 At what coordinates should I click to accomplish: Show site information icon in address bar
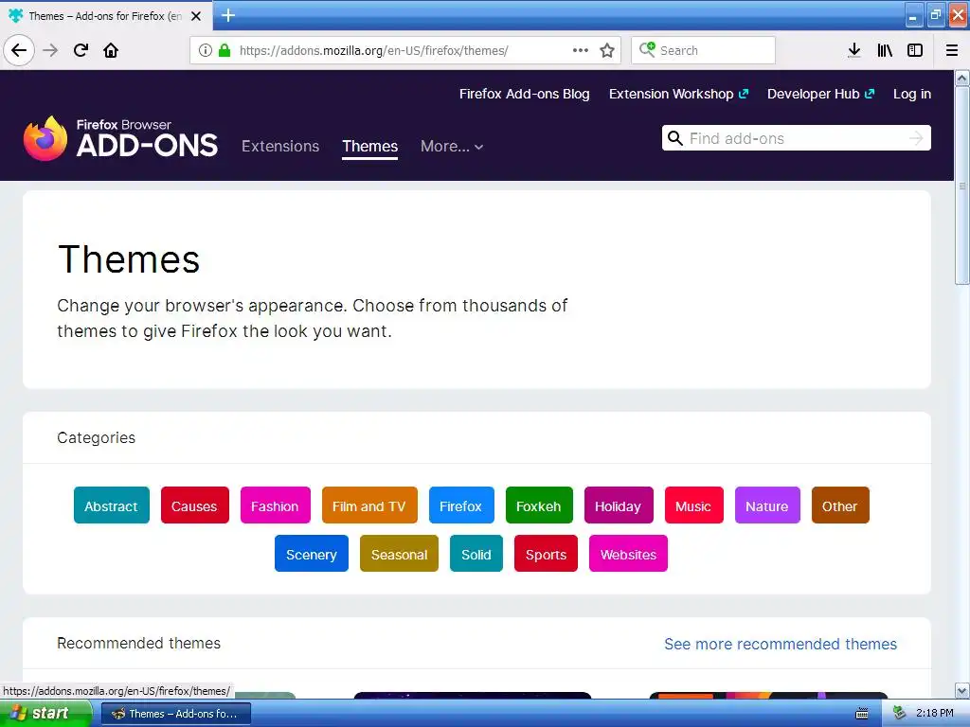click(x=206, y=50)
